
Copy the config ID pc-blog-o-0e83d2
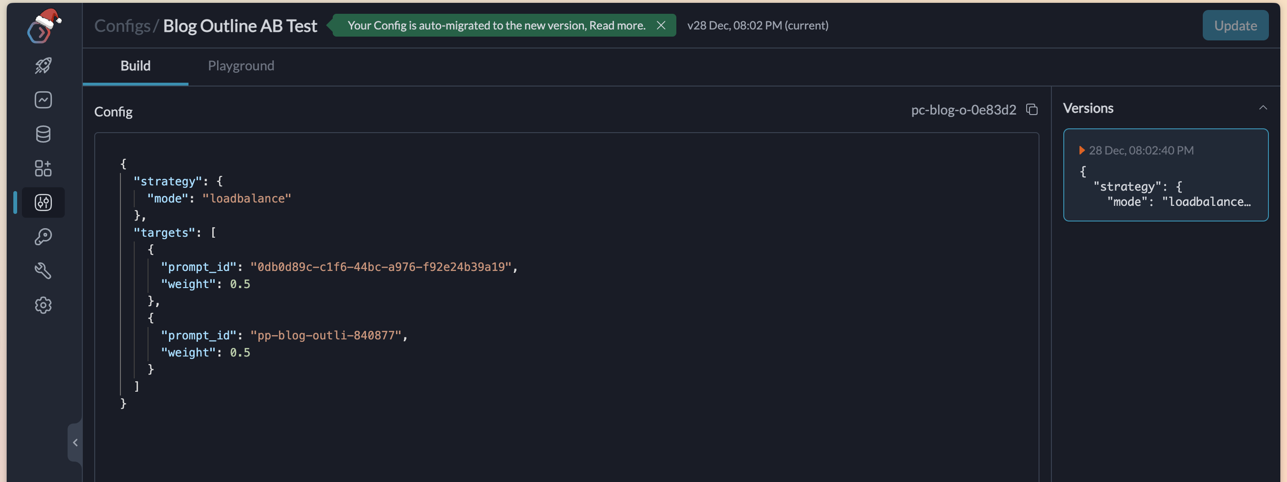click(x=1032, y=109)
